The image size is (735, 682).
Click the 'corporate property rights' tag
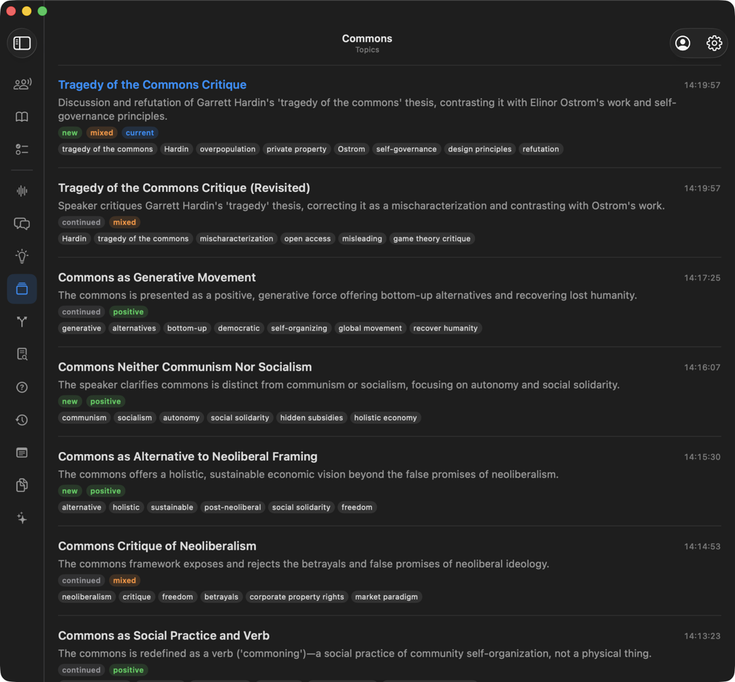[296, 597]
